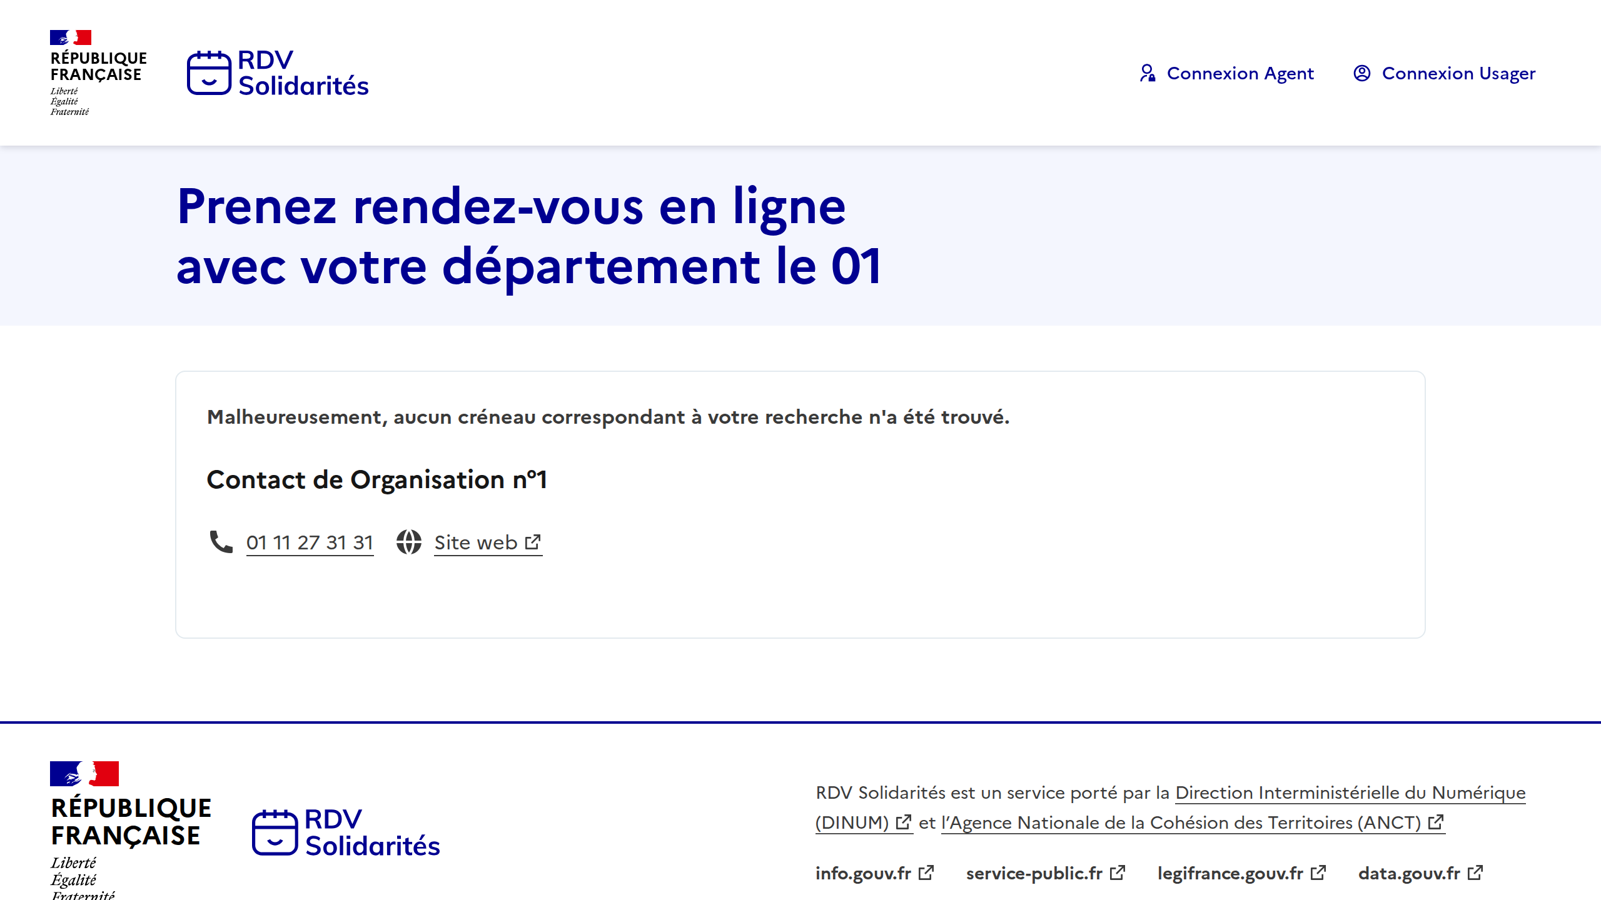Open legifrance.gouv.fr footer link
The height and width of the screenshot is (900, 1601).
pyautogui.click(x=1230, y=873)
